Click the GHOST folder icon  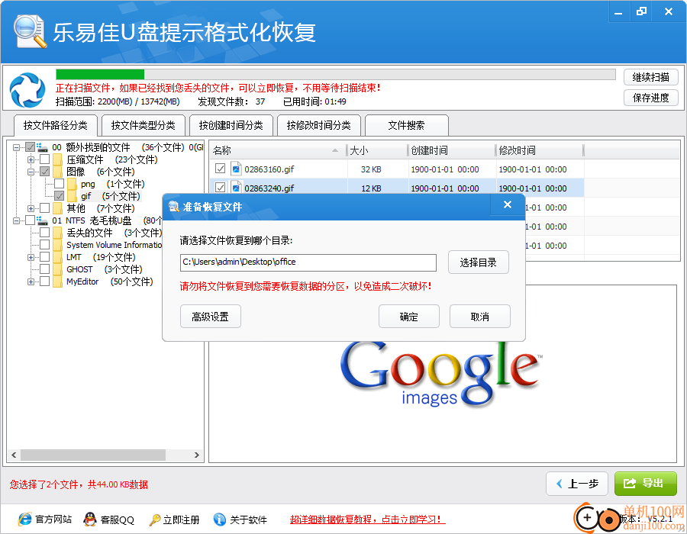57,269
